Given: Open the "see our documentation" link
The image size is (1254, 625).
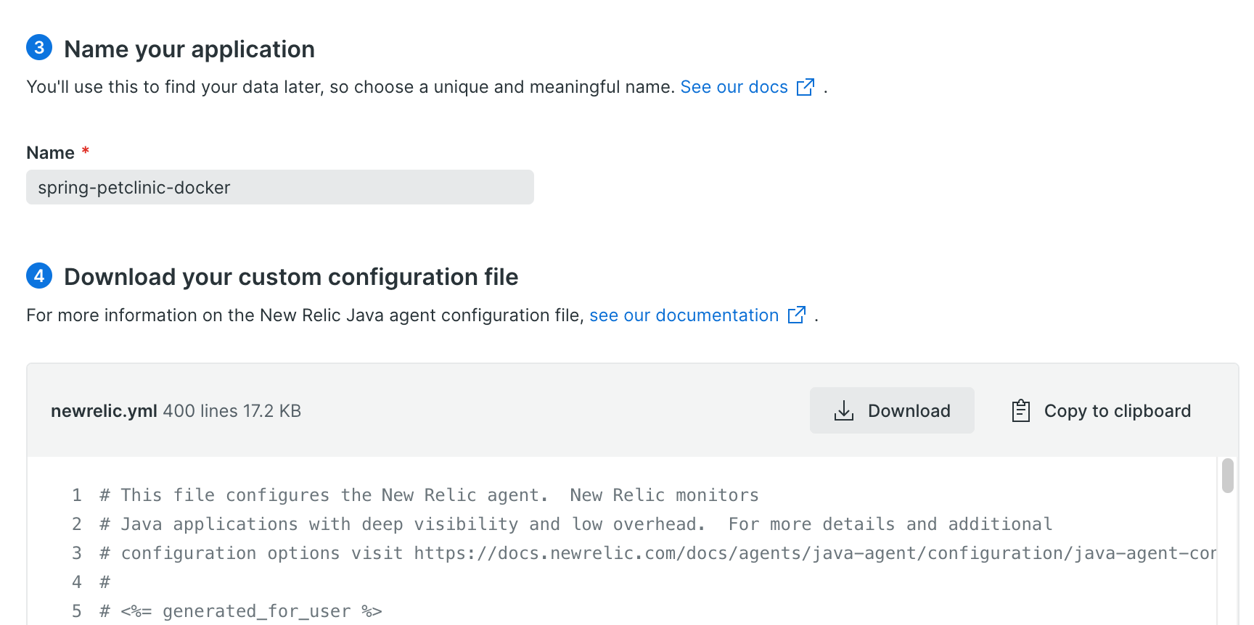Looking at the screenshot, I should pos(684,315).
